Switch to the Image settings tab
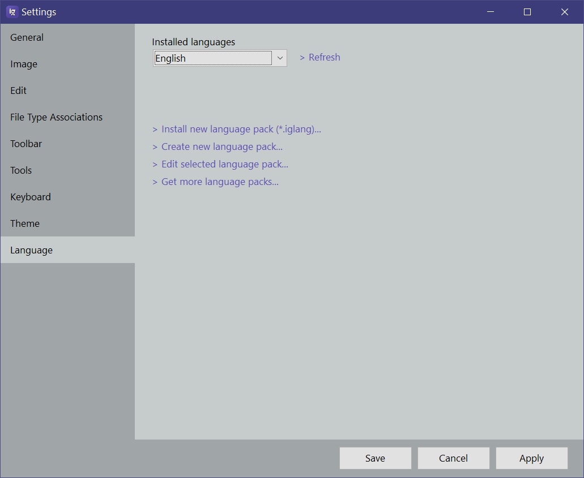 coord(67,64)
